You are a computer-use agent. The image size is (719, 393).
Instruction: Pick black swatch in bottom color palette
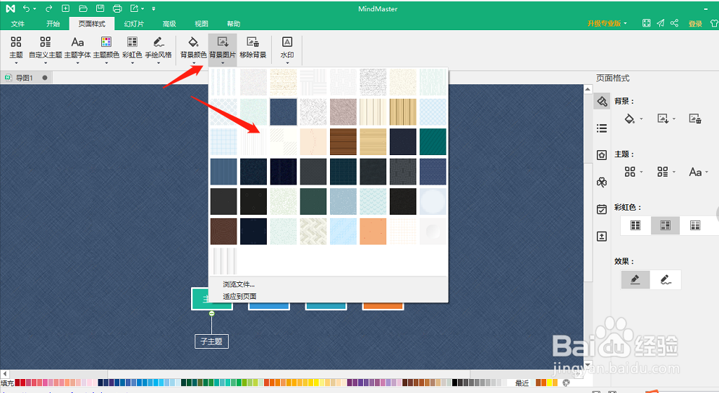(x=455, y=382)
